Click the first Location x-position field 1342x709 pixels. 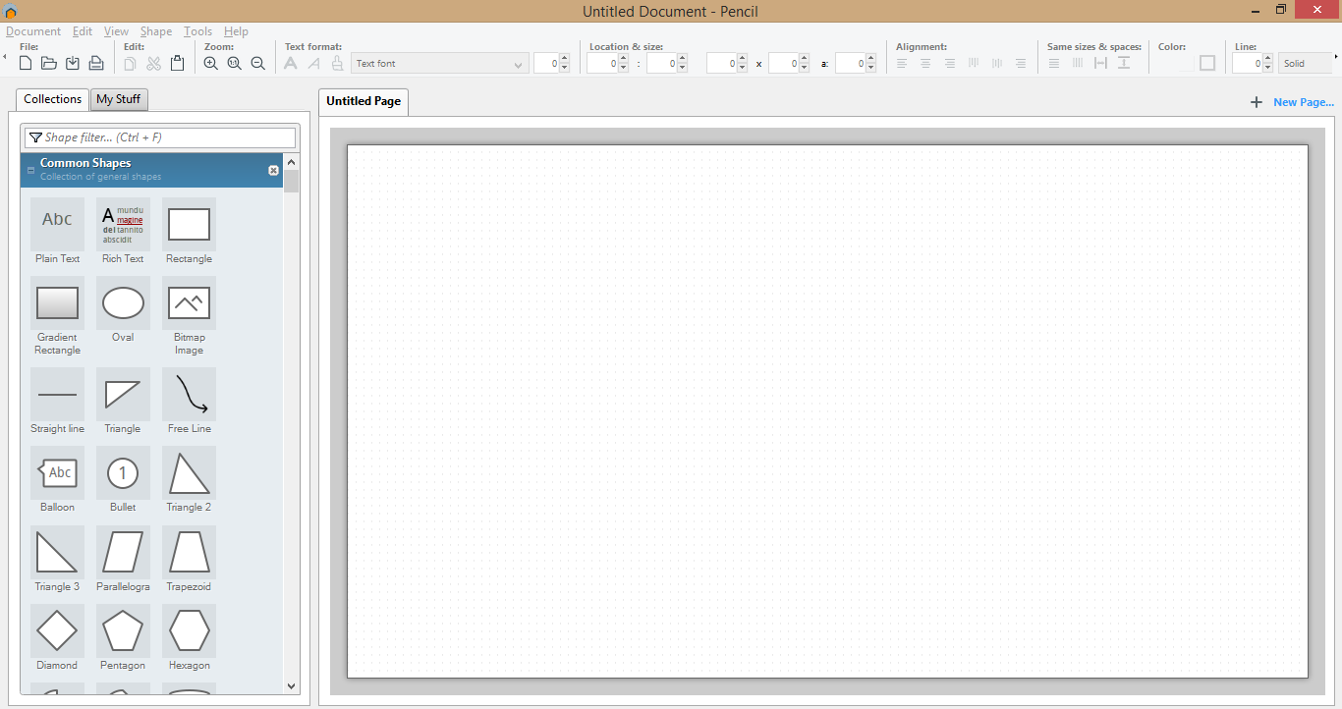(602, 64)
